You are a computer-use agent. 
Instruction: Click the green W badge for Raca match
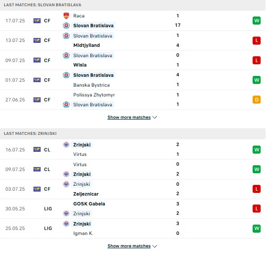point(257,21)
